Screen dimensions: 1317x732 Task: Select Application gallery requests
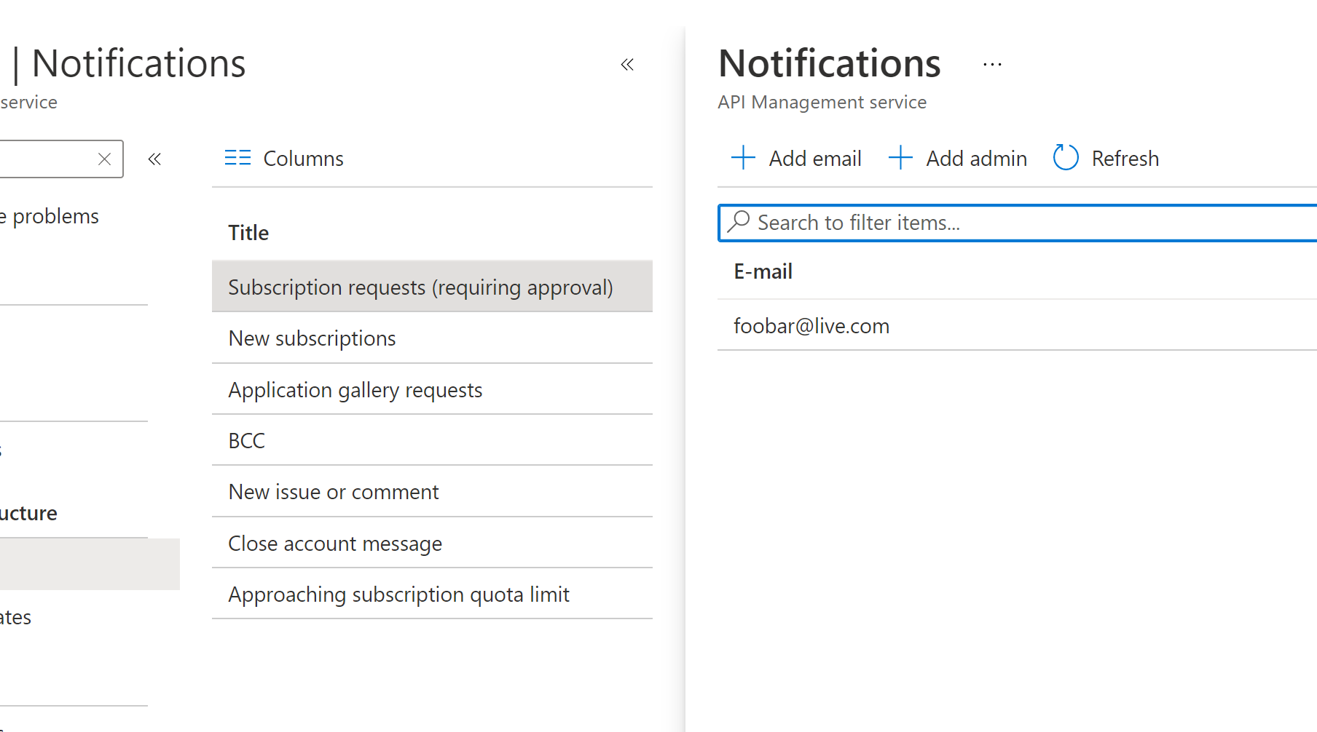(355, 389)
